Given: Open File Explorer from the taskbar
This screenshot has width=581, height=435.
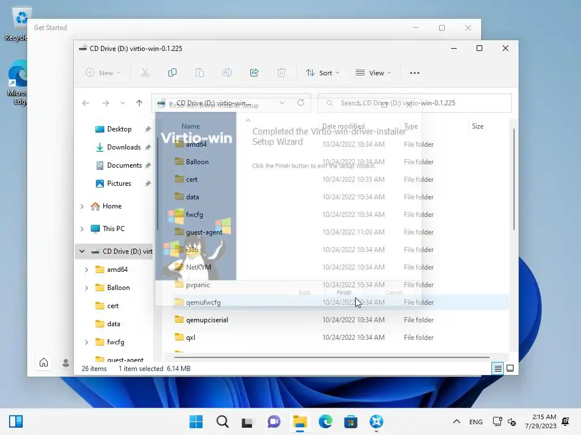Looking at the screenshot, I should tap(300, 421).
